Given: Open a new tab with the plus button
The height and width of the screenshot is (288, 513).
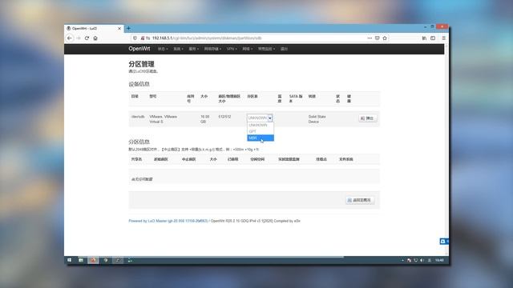Looking at the screenshot, I should (x=128, y=29).
